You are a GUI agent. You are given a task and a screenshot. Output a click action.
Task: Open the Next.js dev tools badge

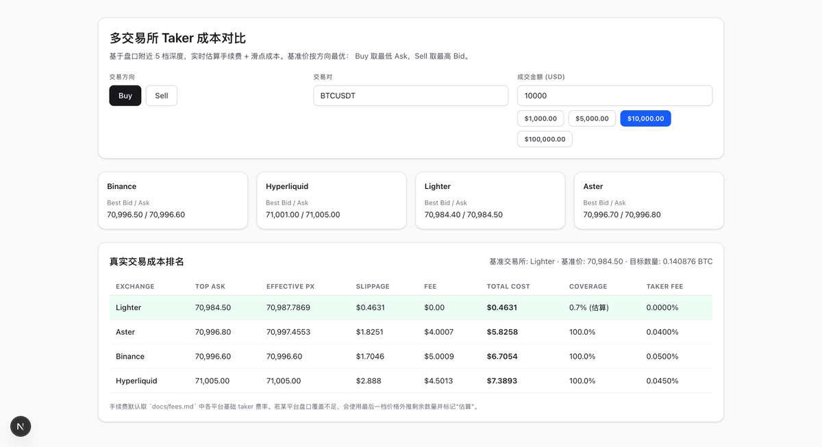[x=21, y=426]
